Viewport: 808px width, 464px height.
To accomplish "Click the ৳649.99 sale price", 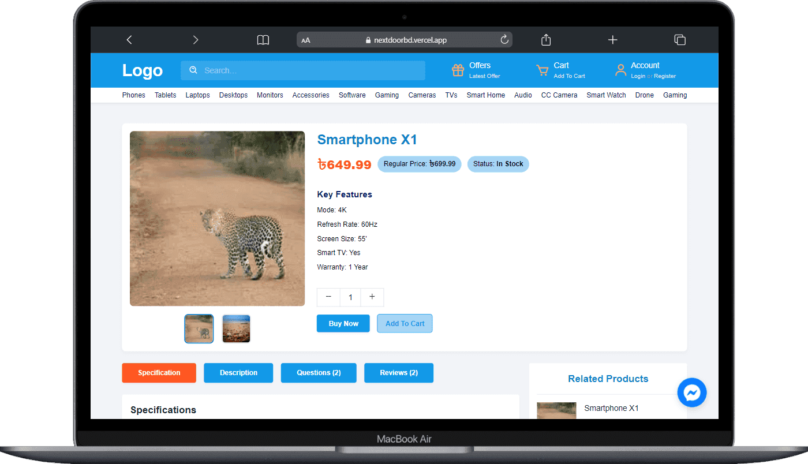I will (x=344, y=164).
